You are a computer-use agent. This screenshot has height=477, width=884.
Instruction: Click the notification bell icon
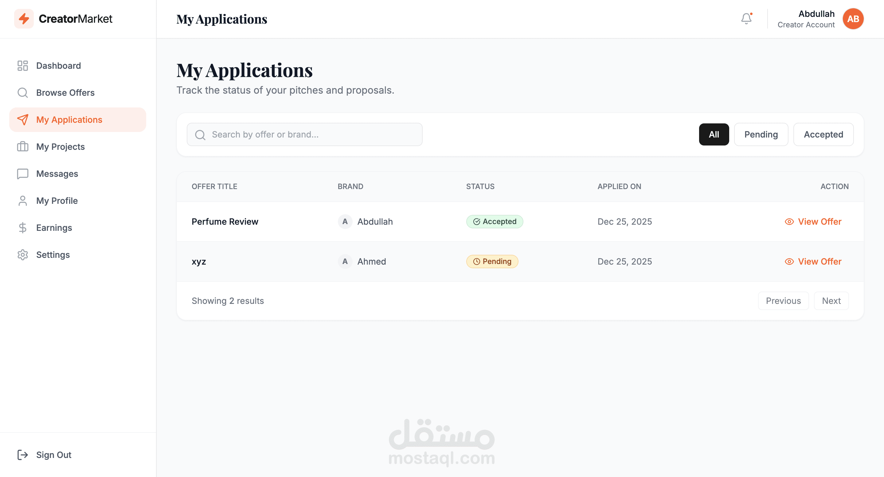(x=746, y=18)
